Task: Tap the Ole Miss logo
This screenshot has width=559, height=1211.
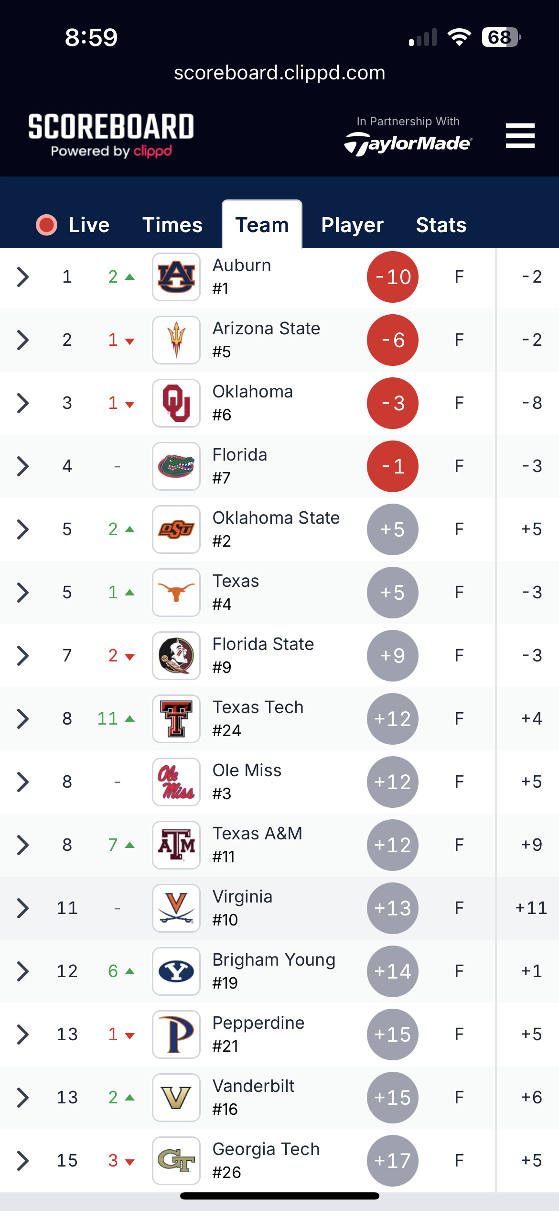Action: (x=176, y=782)
